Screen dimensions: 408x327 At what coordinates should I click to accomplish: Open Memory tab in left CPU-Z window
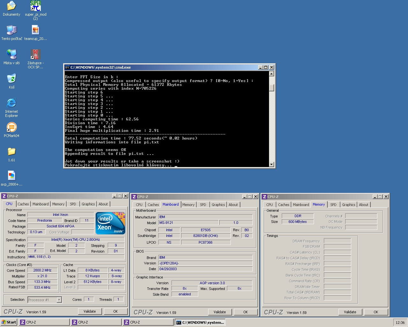point(58,204)
